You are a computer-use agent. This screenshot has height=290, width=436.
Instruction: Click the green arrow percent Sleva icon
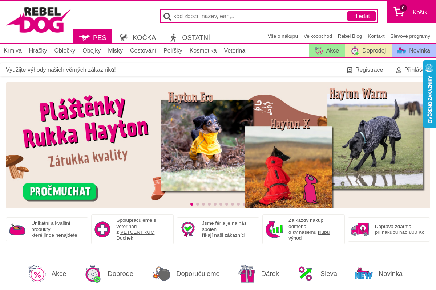pyautogui.click(x=306, y=274)
